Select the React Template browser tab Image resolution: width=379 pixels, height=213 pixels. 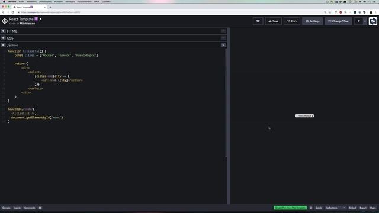(x=29, y=7)
